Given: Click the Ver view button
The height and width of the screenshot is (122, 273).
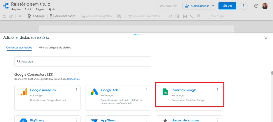Looking at the screenshot, I should 227,6.
